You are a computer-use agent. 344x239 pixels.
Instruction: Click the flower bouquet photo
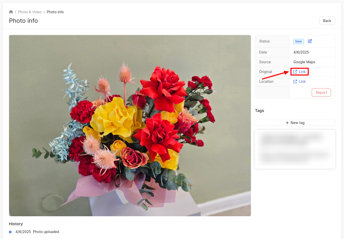click(x=130, y=125)
